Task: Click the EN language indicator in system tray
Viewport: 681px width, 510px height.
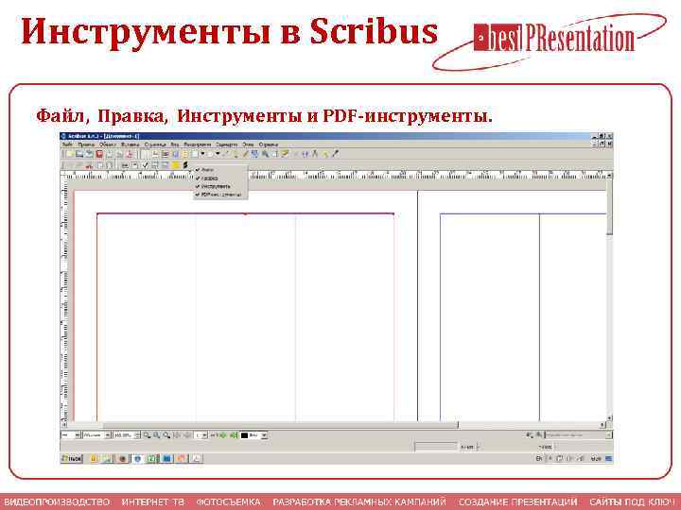Action: [x=539, y=458]
